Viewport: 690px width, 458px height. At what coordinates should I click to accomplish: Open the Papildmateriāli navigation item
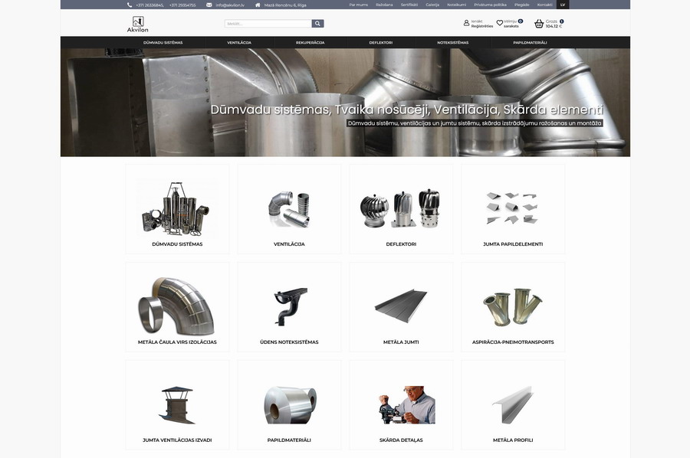(x=530, y=43)
